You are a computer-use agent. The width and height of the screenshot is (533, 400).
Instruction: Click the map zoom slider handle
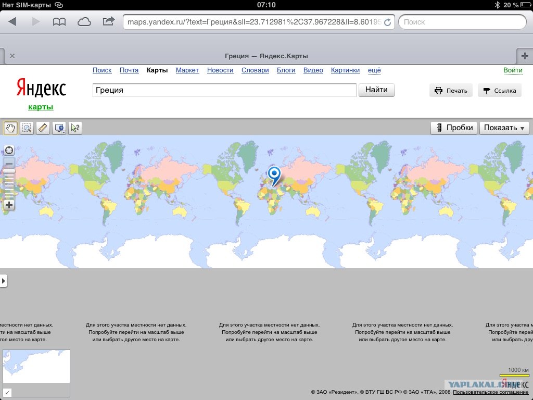point(9,171)
